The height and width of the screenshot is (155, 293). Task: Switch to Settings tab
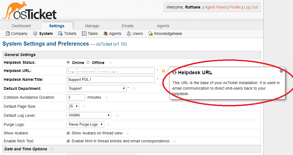(x=57, y=26)
